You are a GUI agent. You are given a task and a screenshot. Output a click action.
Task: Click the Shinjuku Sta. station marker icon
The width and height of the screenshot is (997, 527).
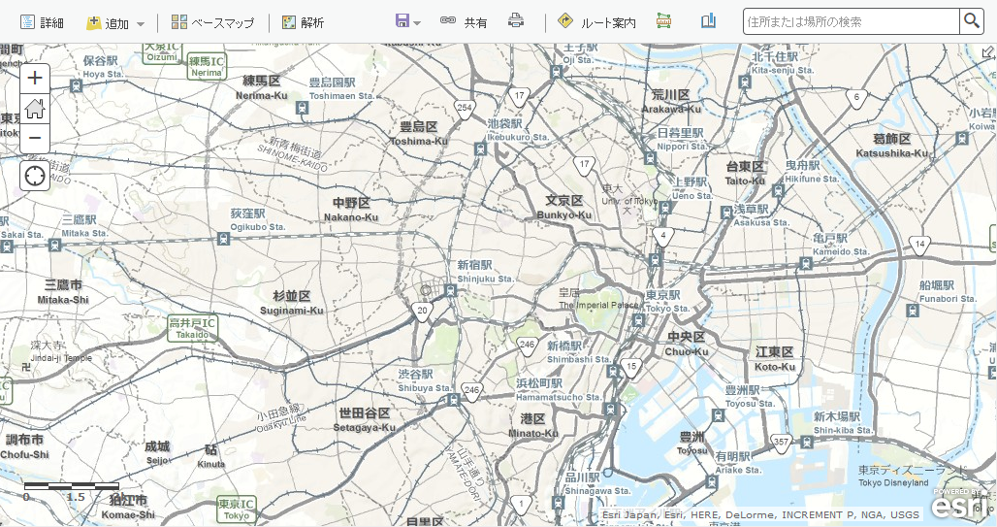point(451,291)
